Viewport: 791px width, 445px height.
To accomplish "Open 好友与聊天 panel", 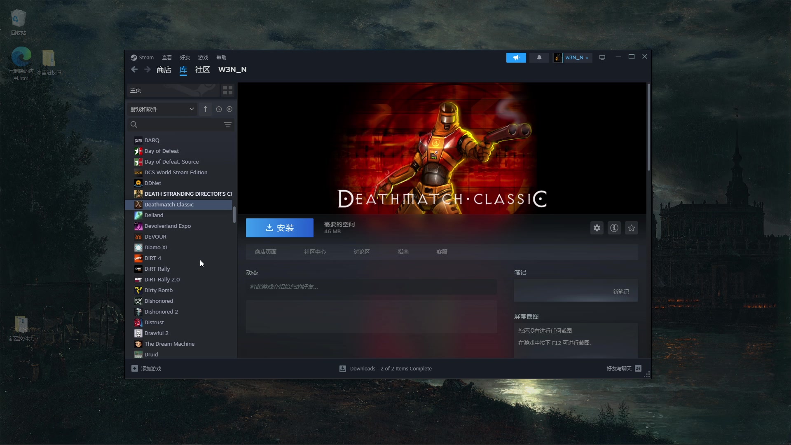I will point(624,369).
